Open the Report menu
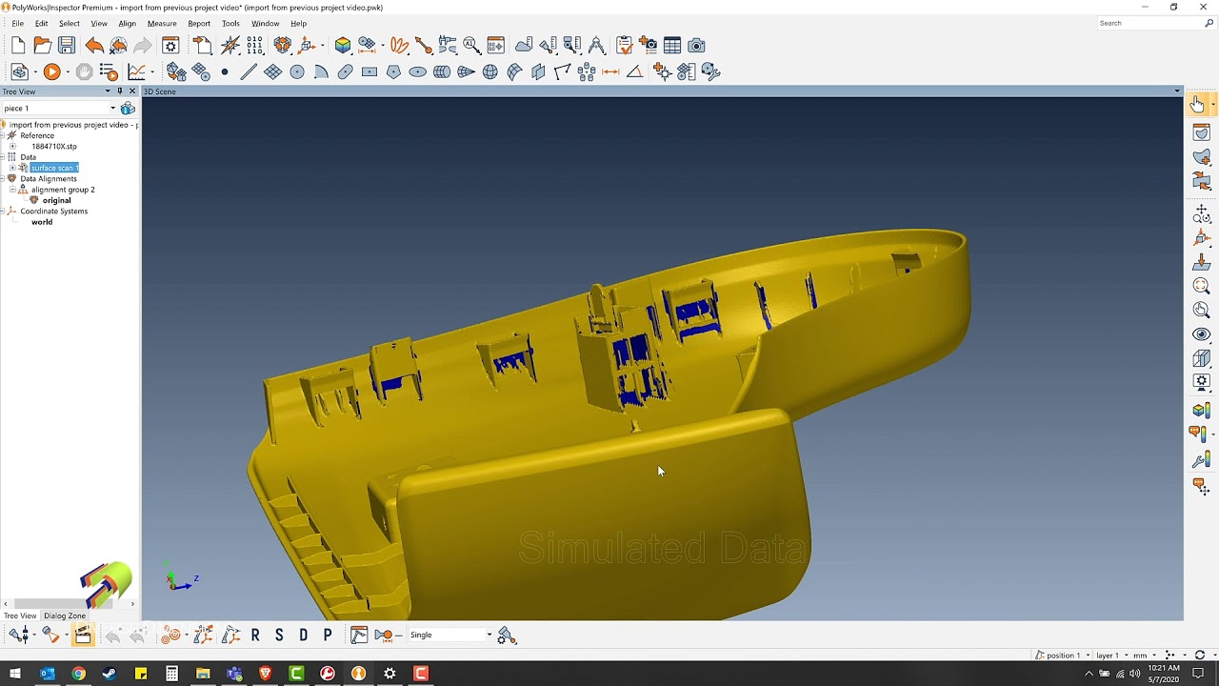1219x686 pixels. pos(199,23)
